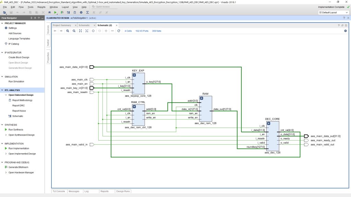The width and height of the screenshot is (351, 197).
Task: Click the 102 I/O Ports link
Action: [142, 31]
